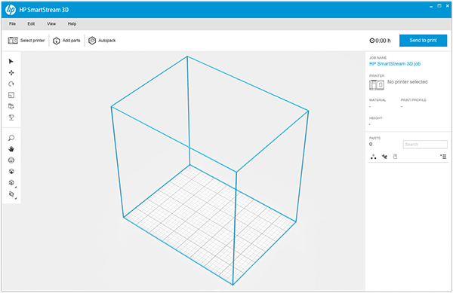Choose the rotate tool
The image size is (453, 293).
click(x=11, y=84)
